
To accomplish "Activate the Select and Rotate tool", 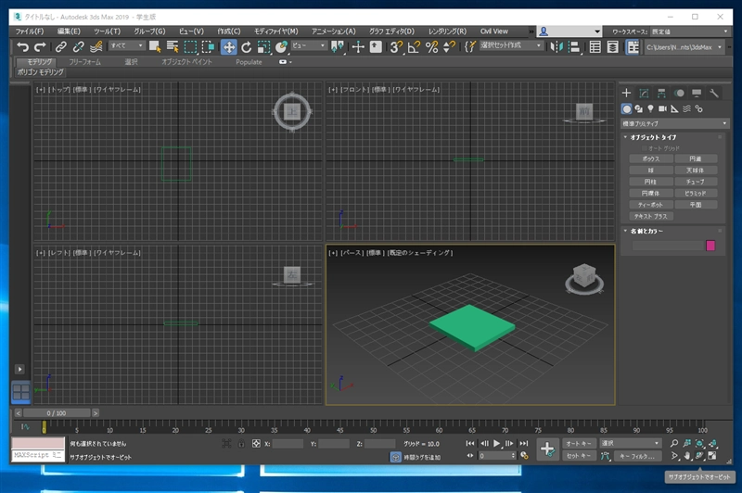I will [x=246, y=46].
